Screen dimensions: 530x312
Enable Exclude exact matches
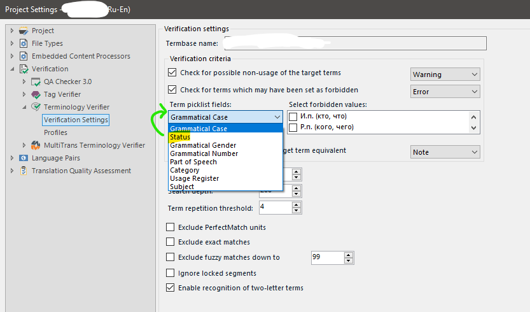(170, 241)
